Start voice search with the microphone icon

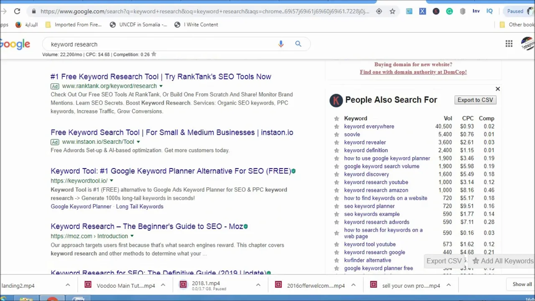281,44
